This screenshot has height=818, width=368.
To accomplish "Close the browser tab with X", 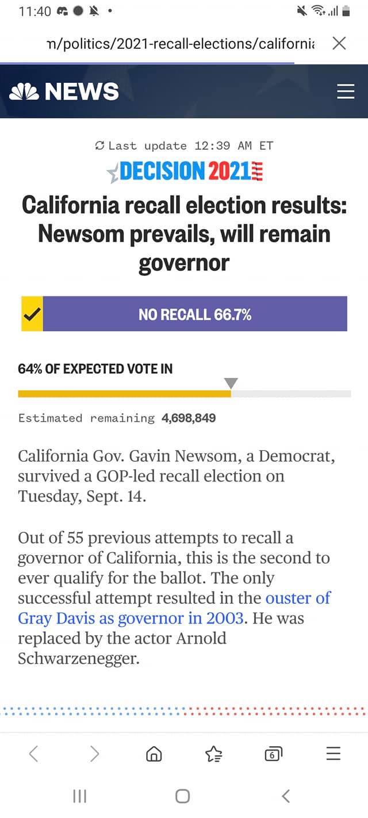I will (339, 43).
